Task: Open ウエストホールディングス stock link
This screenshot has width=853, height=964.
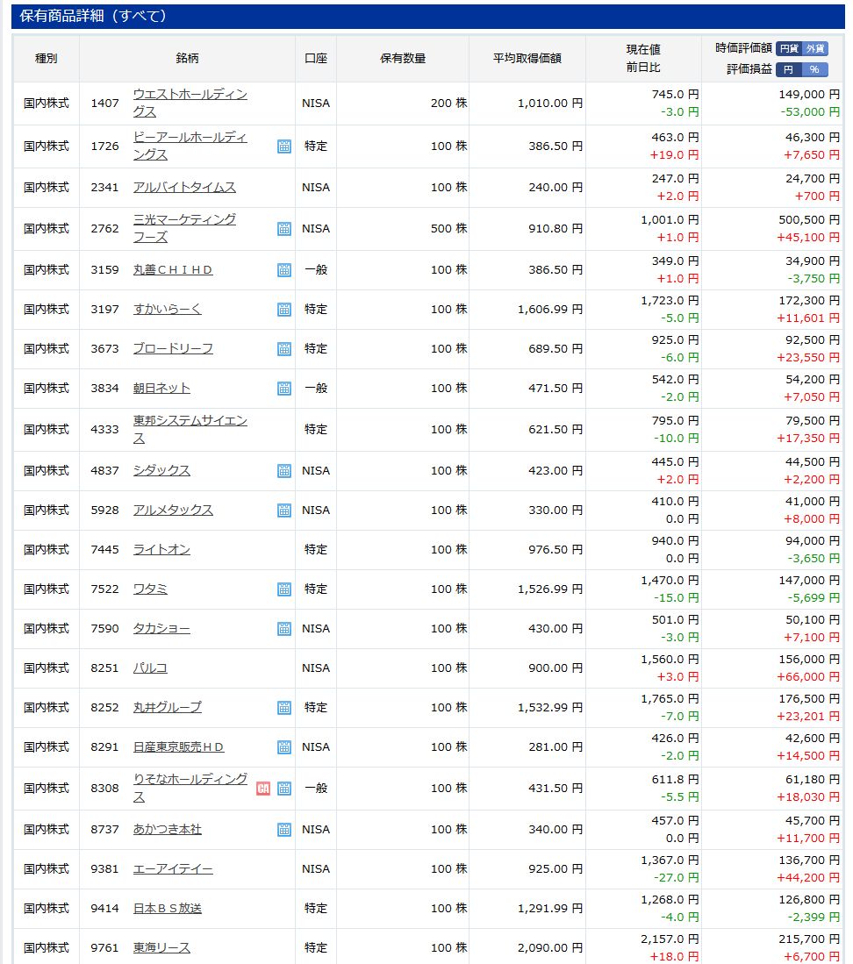Action: click(x=190, y=103)
